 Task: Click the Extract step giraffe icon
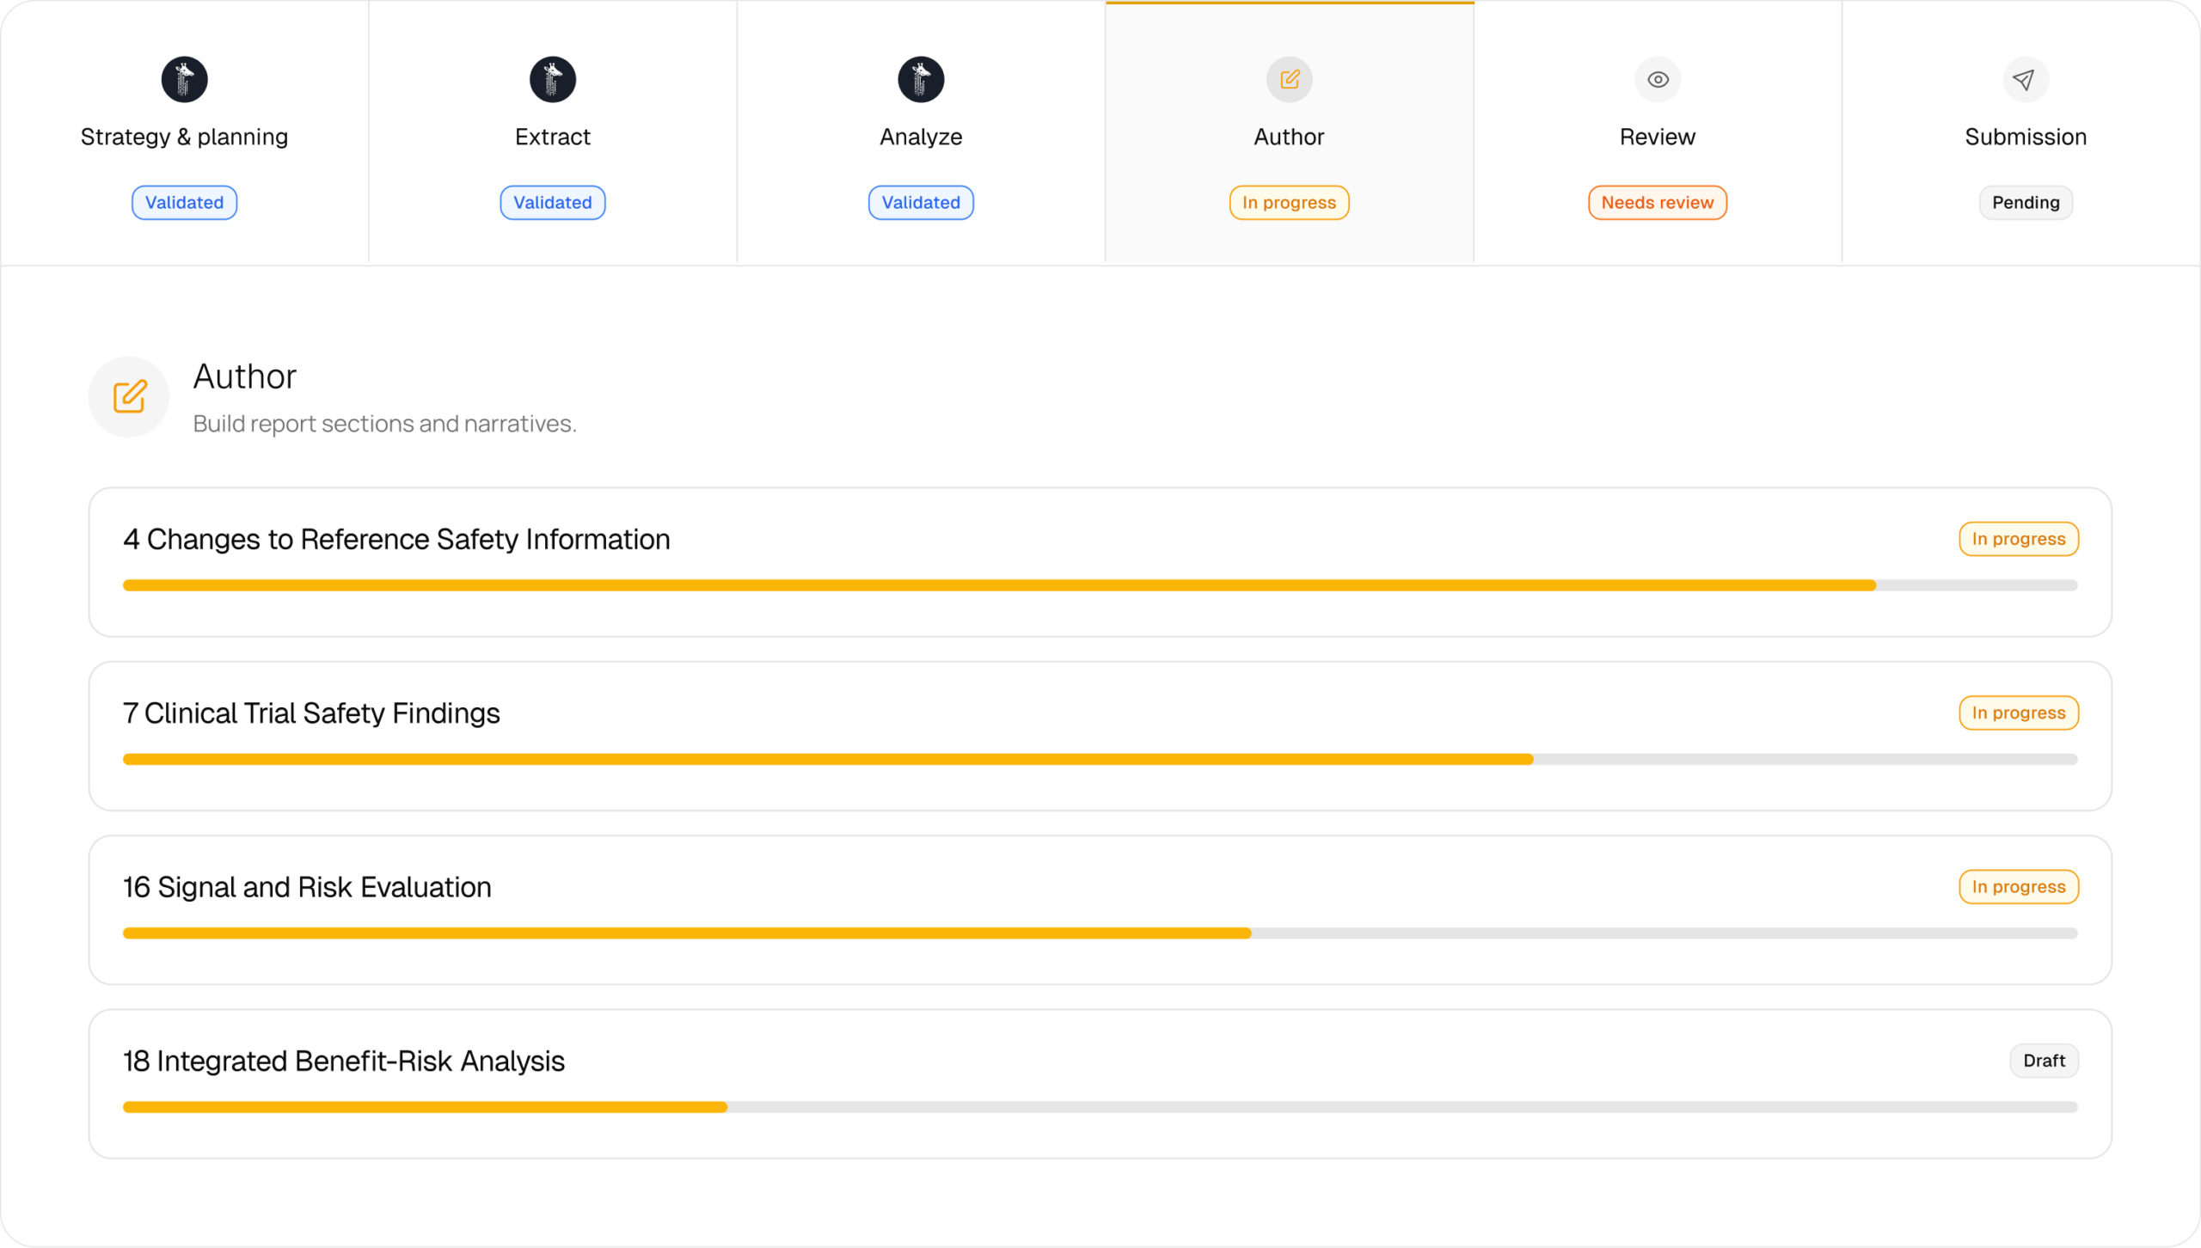tap(553, 80)
